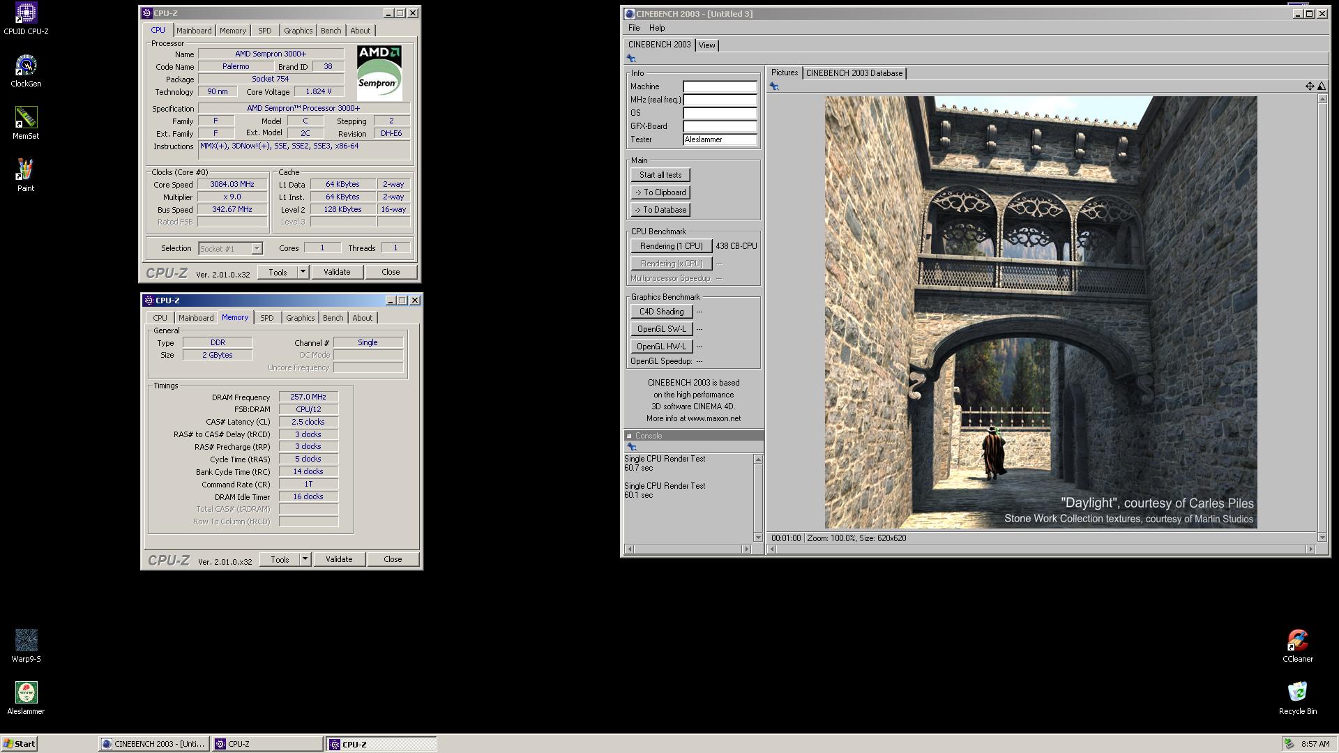Run OpenGL HW-L benchmark

click(661, 347)
